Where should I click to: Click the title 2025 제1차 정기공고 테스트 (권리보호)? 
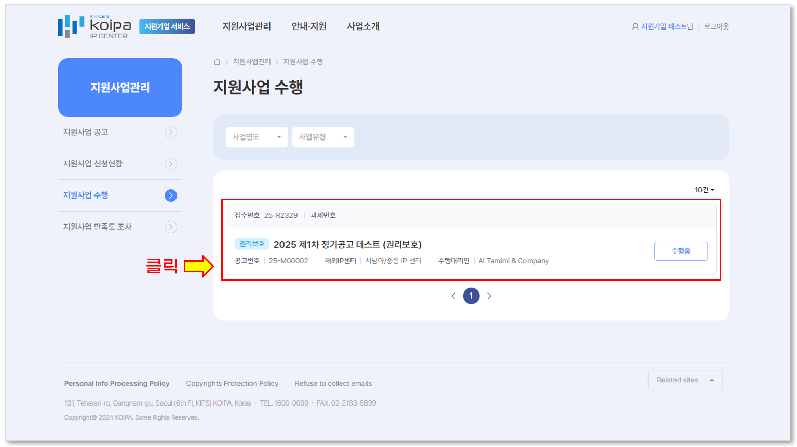pyautogui.click(x=347, y=244)
